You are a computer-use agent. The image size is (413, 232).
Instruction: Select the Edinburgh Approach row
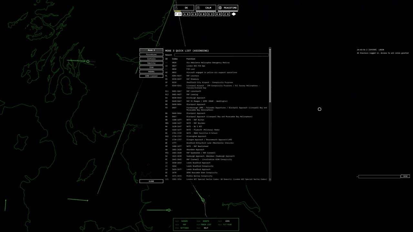pos(217,98)
